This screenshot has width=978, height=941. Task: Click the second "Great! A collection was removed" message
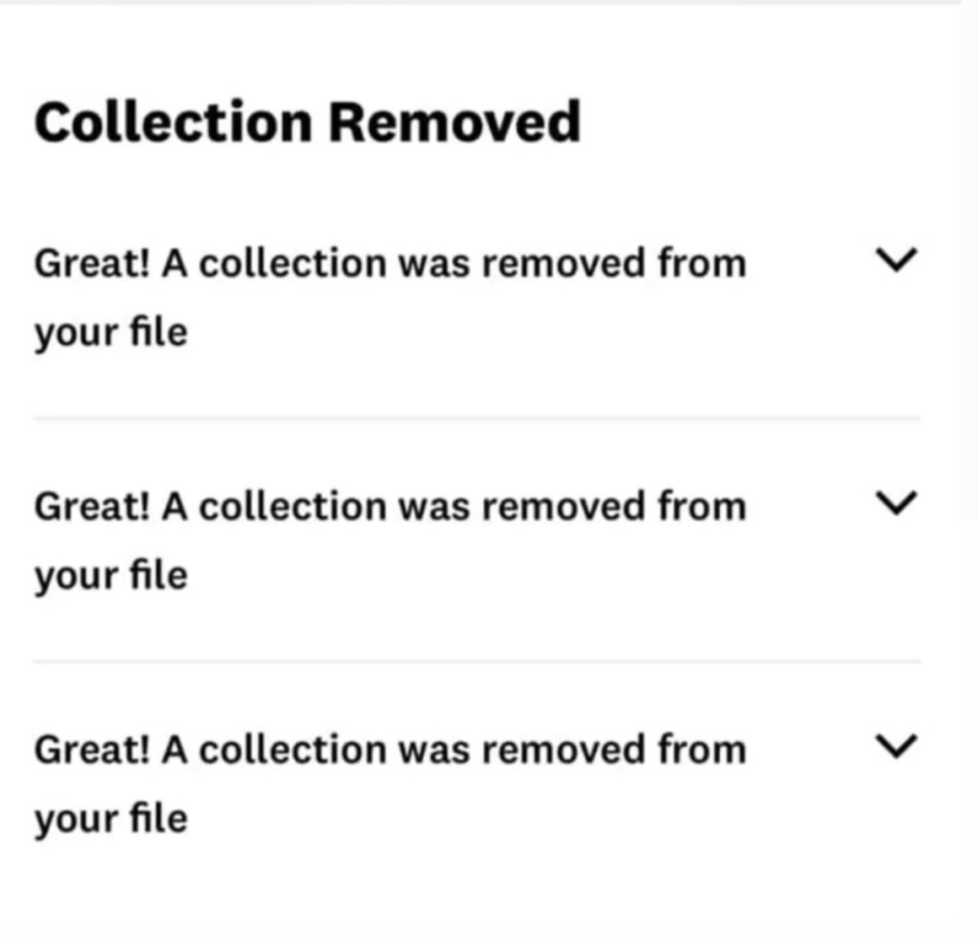pyautogui.click(x=390, y=506)
